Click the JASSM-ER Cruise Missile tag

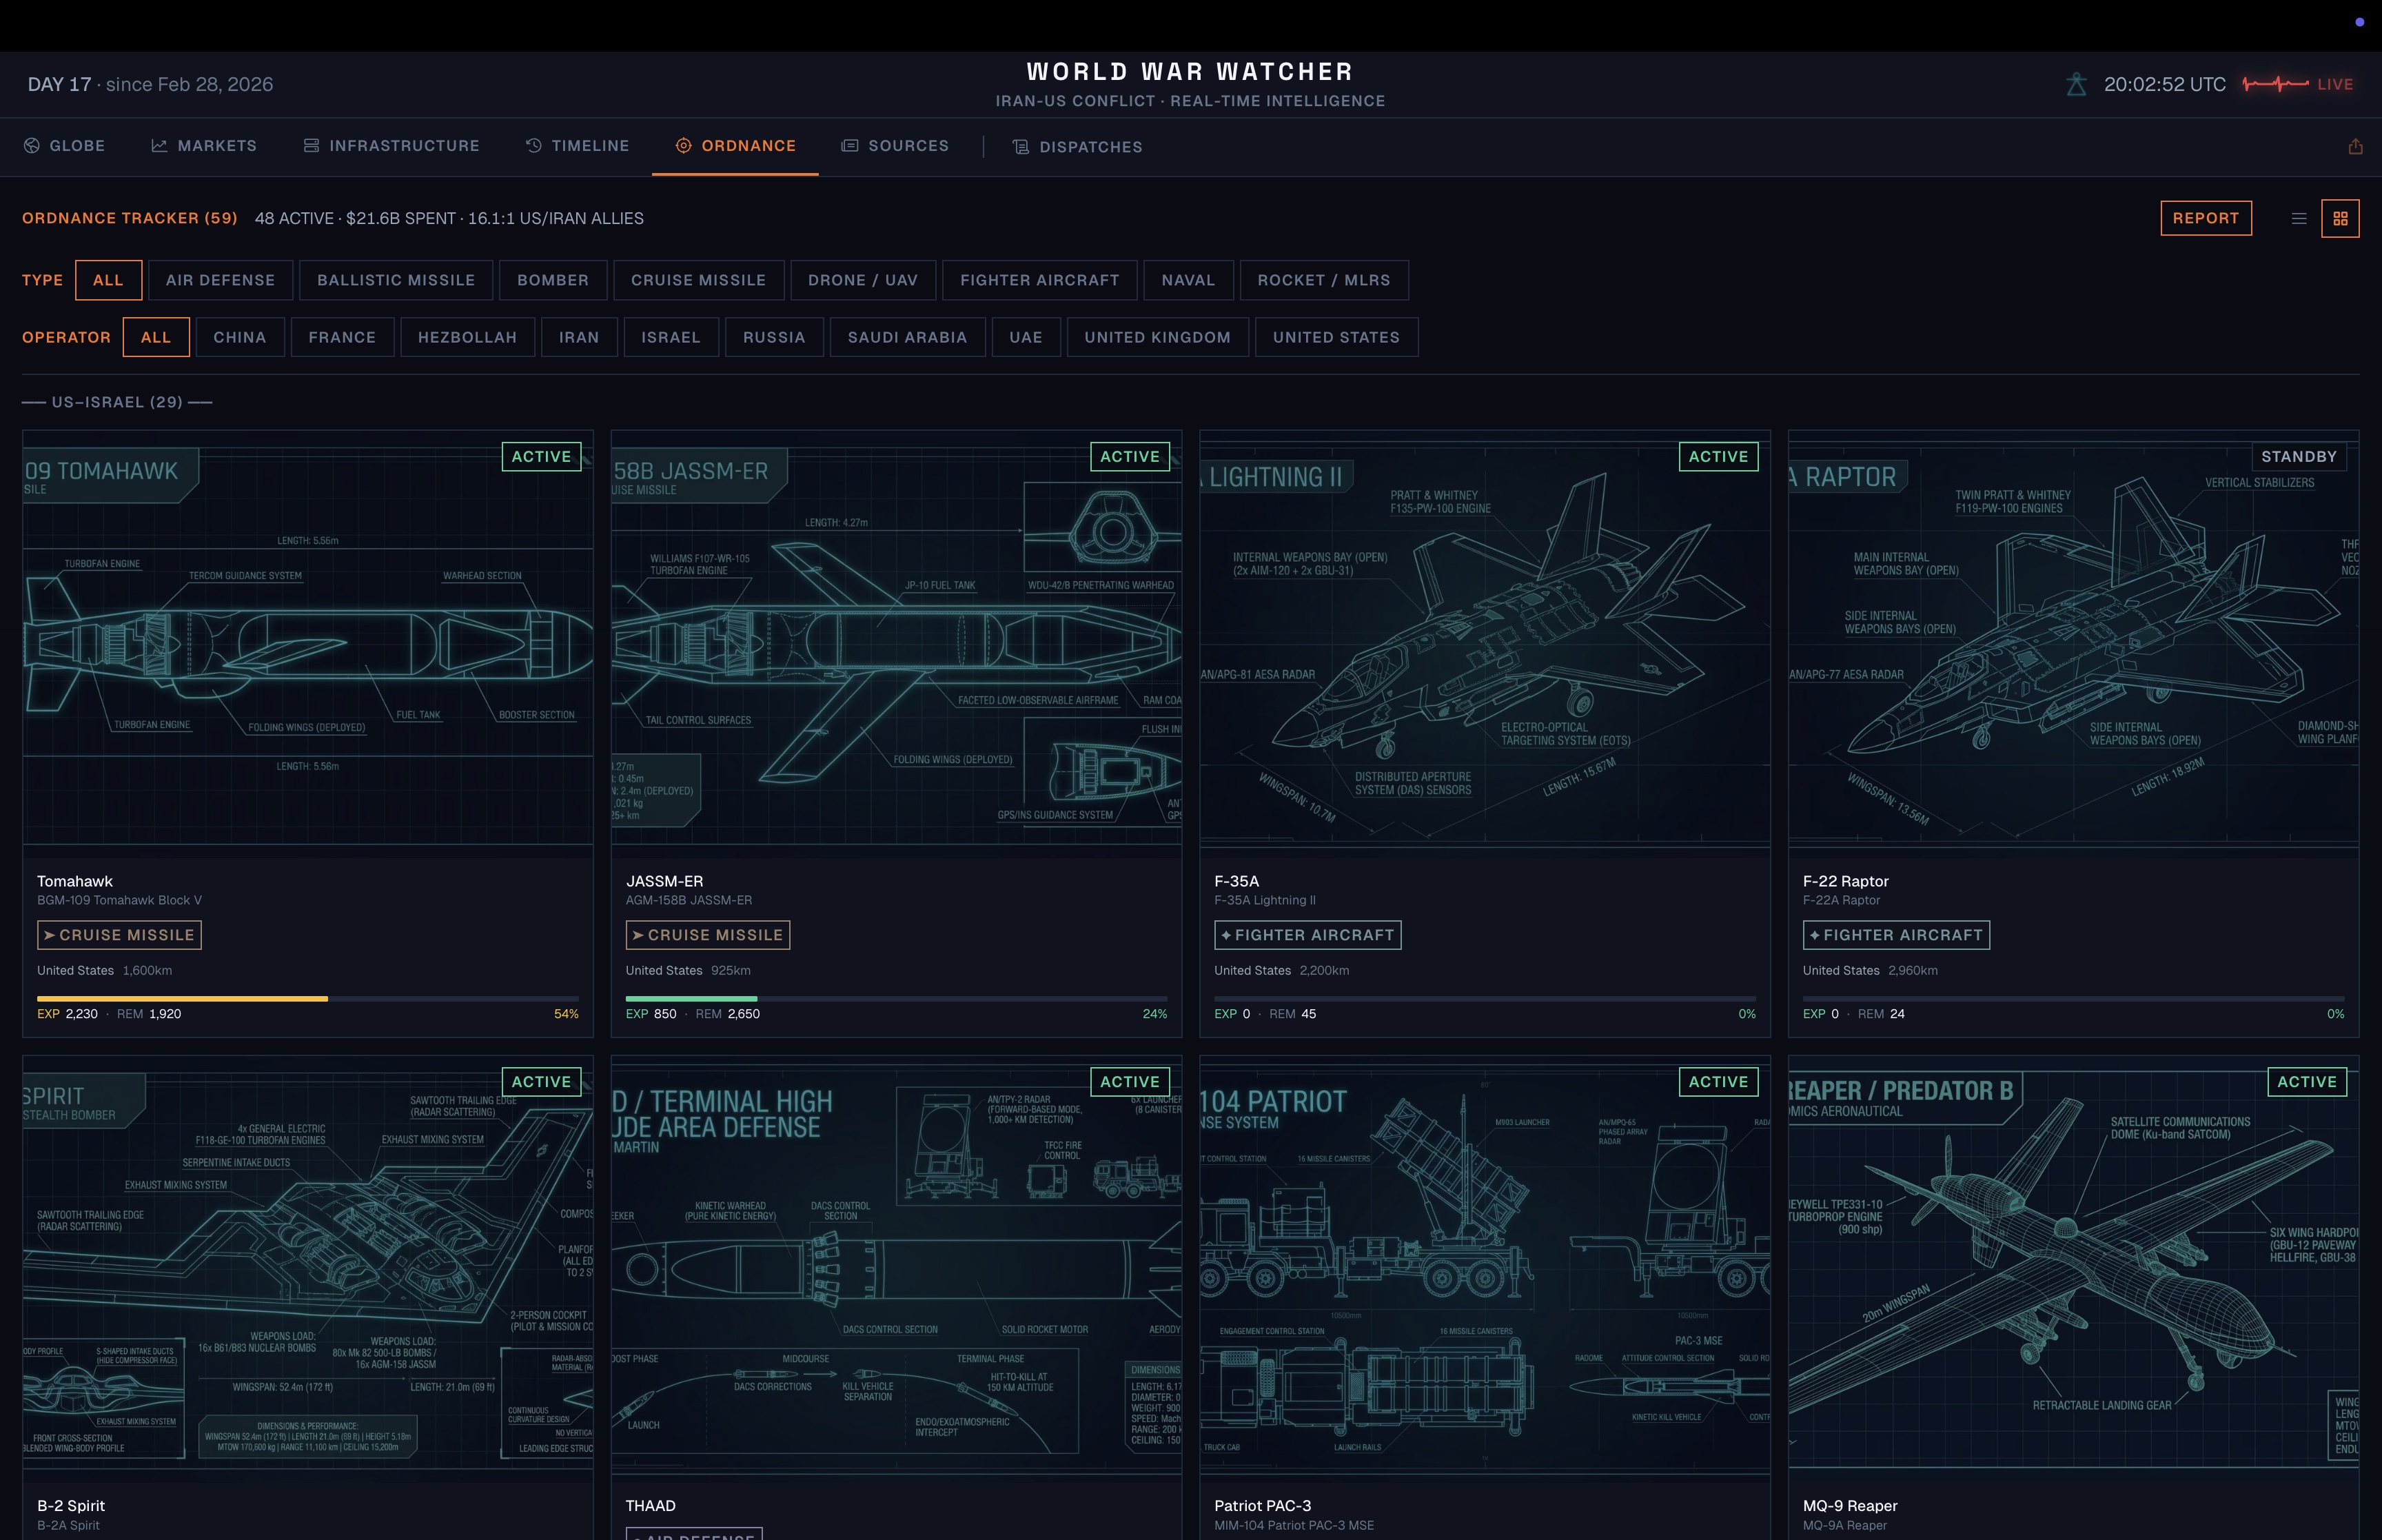[x=706, y=935]
